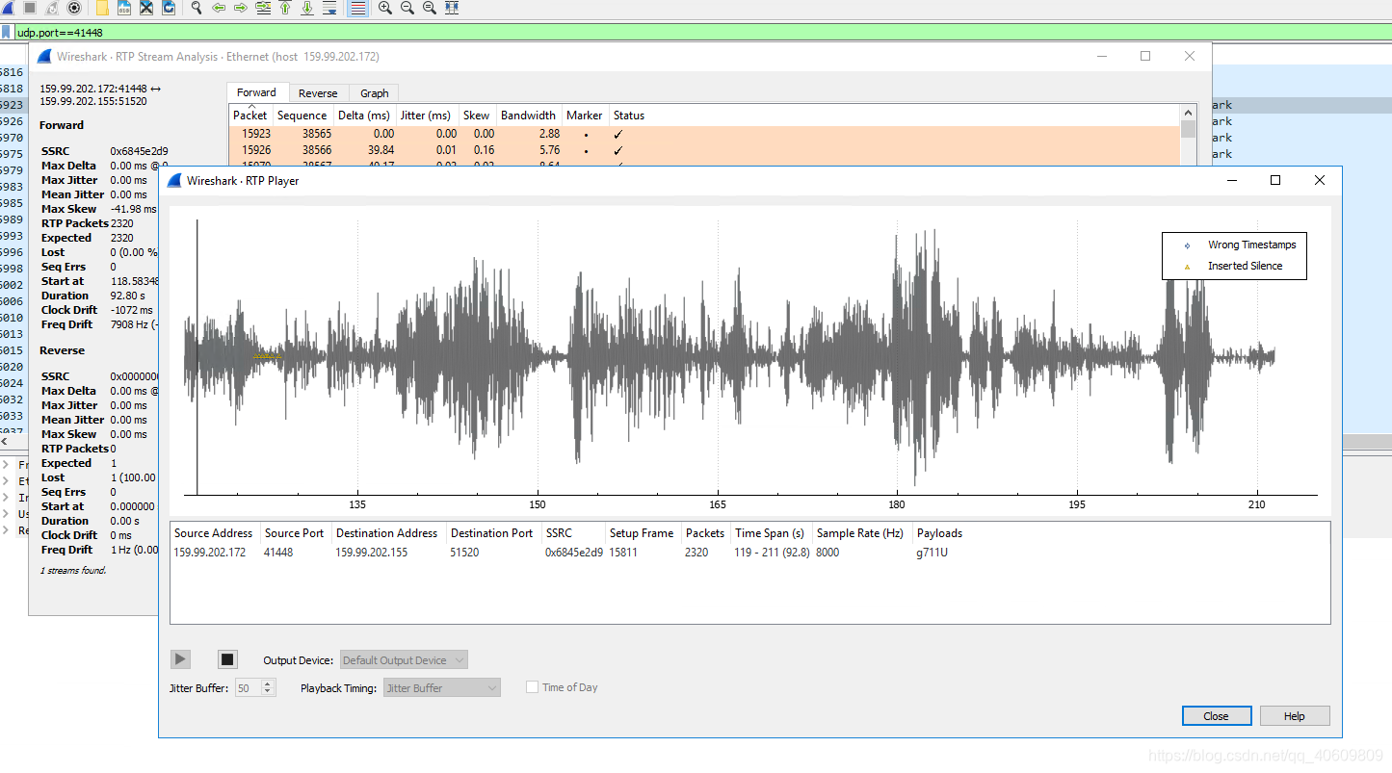Jump to the last packet with the down arrow
The height and width of the screenshot is (773, 1392).
point(307,8)
